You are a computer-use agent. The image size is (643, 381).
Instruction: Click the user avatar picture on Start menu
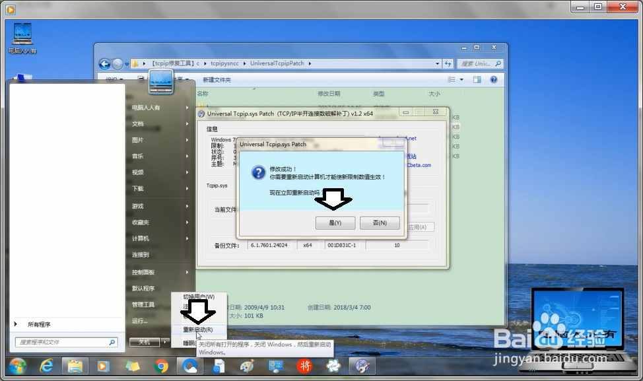point(161,81)
